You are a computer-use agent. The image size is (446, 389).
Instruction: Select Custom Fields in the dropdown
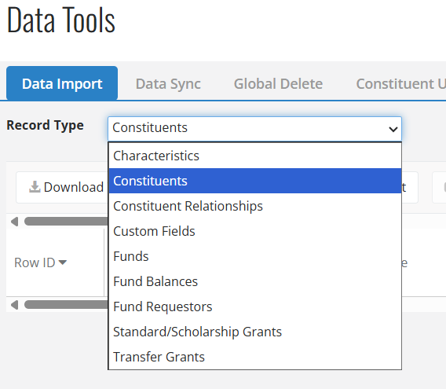(x=255, y=231)
